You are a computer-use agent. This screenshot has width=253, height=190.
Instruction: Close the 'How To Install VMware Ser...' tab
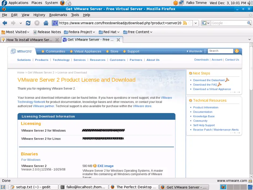point(57,40)
